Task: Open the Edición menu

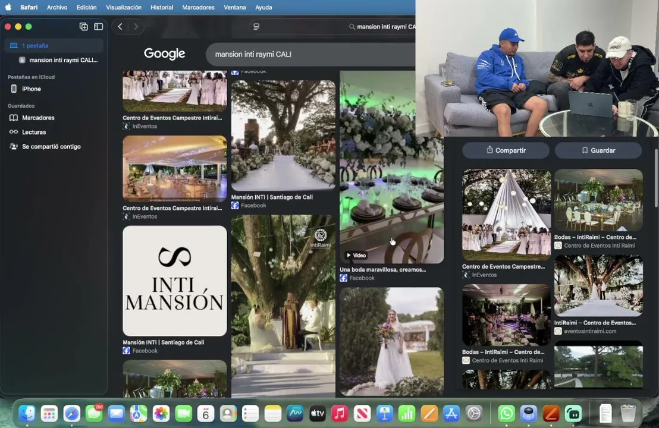Action: (x=87, y=7)
